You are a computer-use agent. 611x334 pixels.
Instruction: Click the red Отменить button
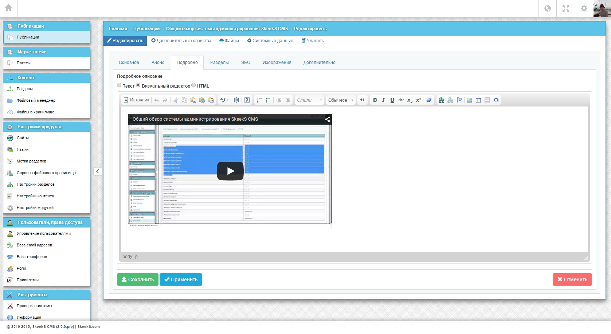coord(572,279)
